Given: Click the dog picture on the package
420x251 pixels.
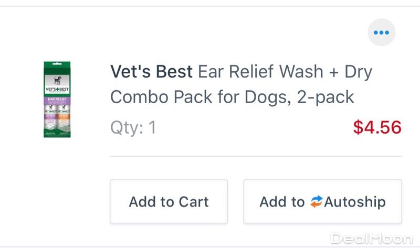Looking at the screenshot, I should tap(58, 79).
